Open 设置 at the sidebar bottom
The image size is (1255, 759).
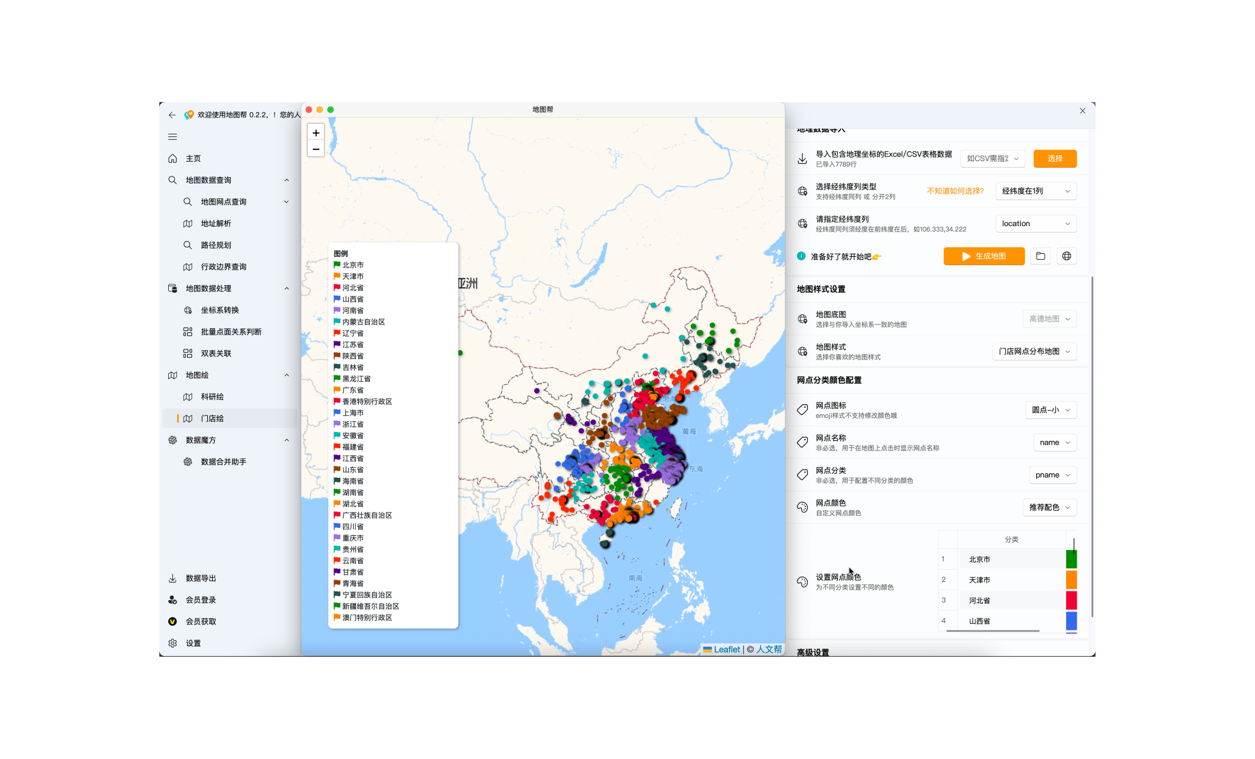(x=193, y=643)
